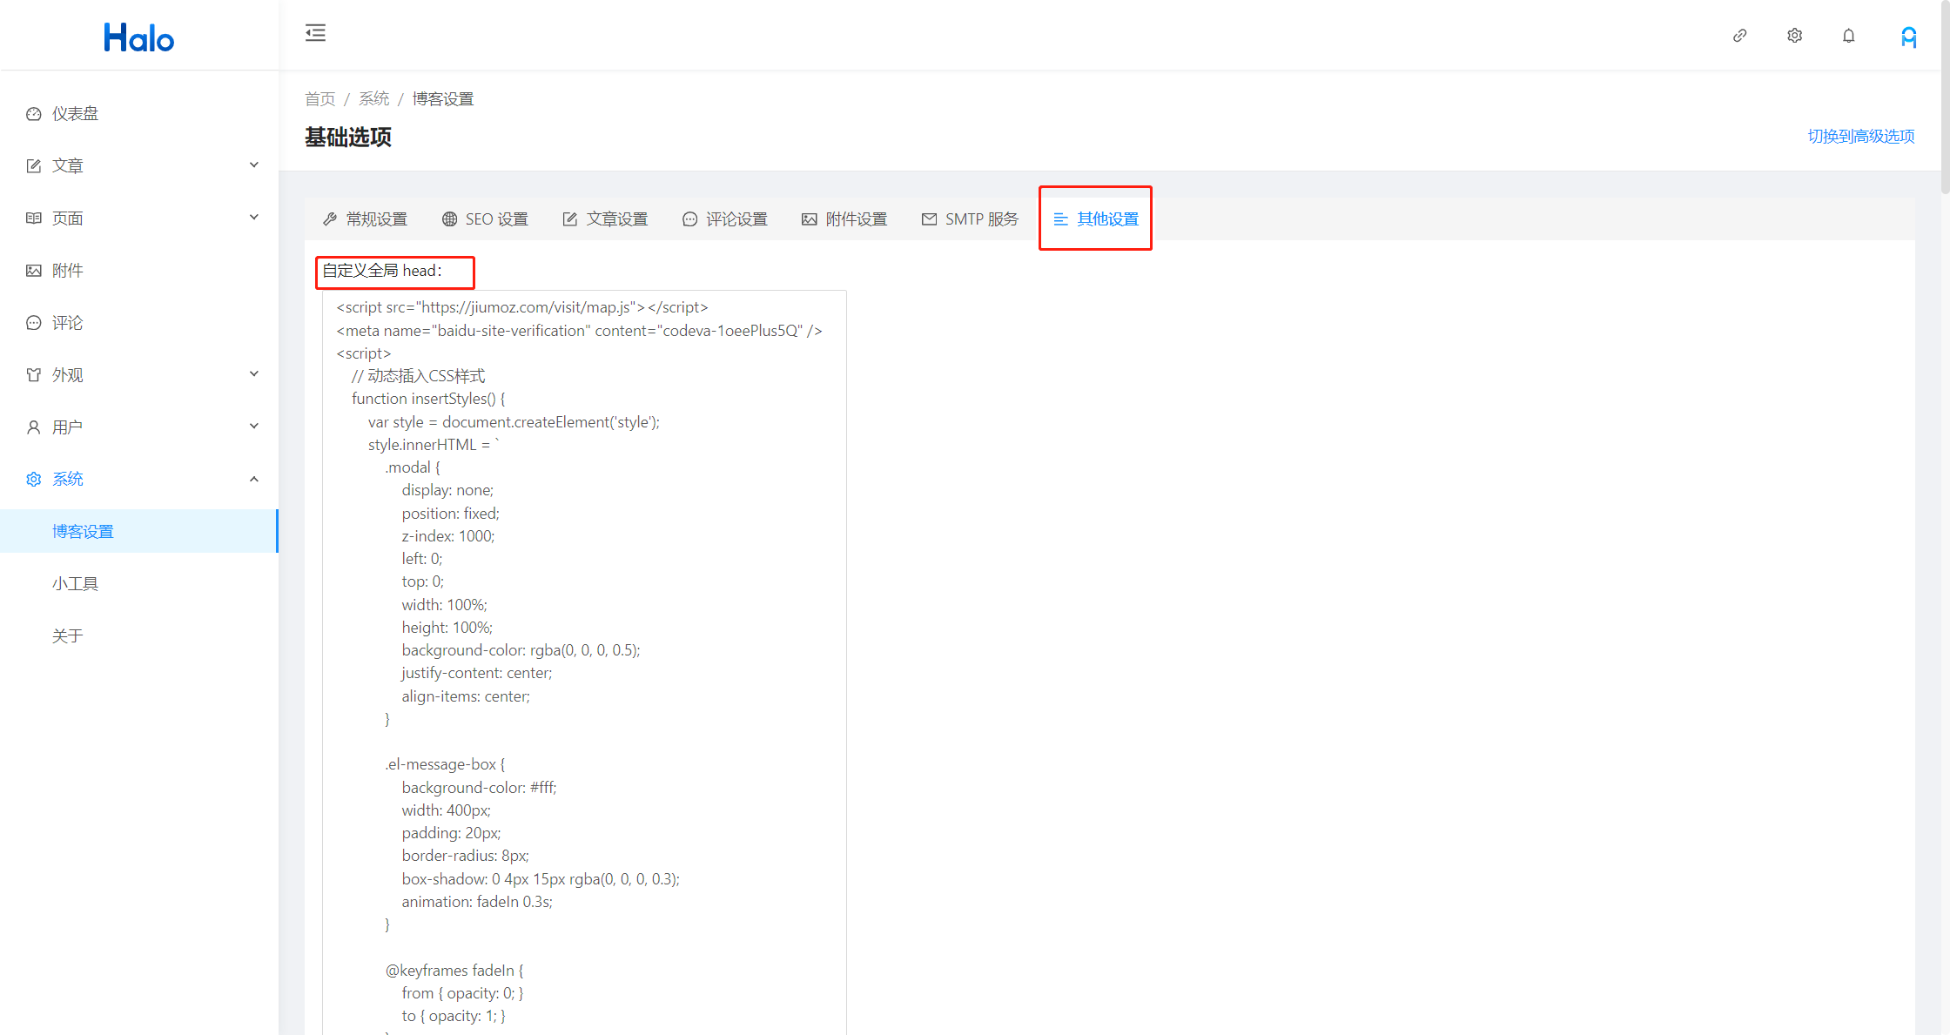This screenshot has width=1950, height=1035.
Task: Expand the 外观 sidebar menu
Action: pos(139,374)
